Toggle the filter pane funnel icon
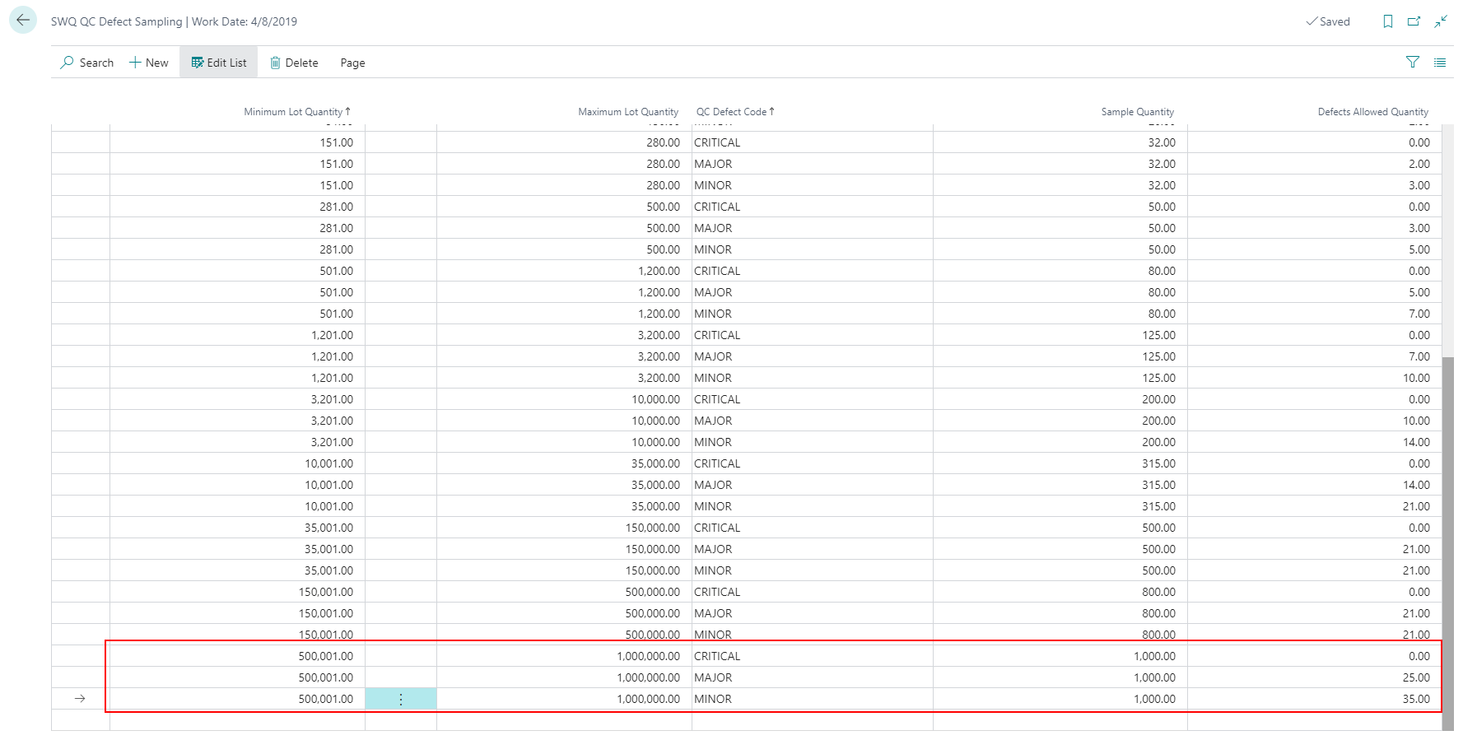This screenshot has height=740, width=1477. click(x=1413, y=62)
